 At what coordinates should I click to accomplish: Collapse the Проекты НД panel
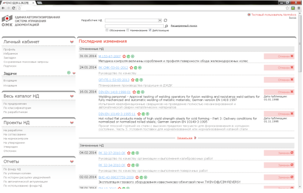click(x=72, y=123)
